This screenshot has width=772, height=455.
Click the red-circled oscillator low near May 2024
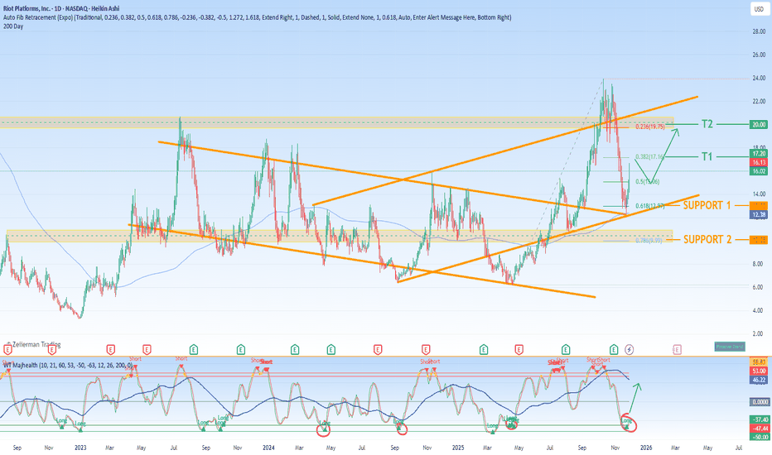[324, 428]
